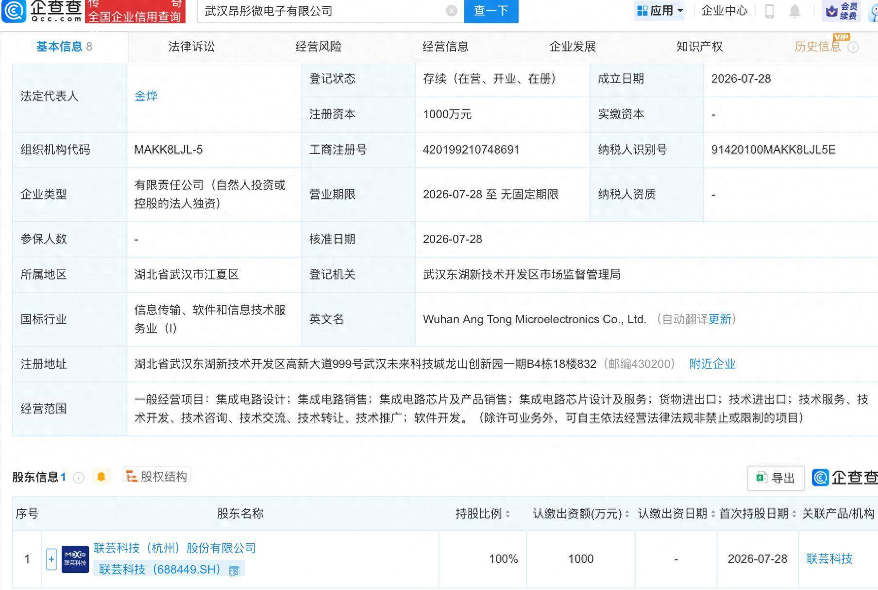The image size is (878, 590).
Task: Sort by 认缴出资日期 column arrows
Action: coord(713,514)
